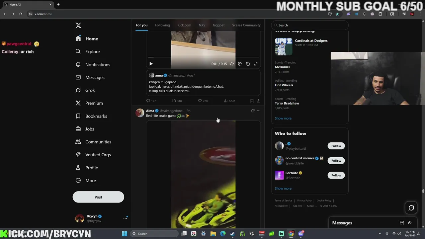Click the X logo in the sidebar

click(78, 26)
